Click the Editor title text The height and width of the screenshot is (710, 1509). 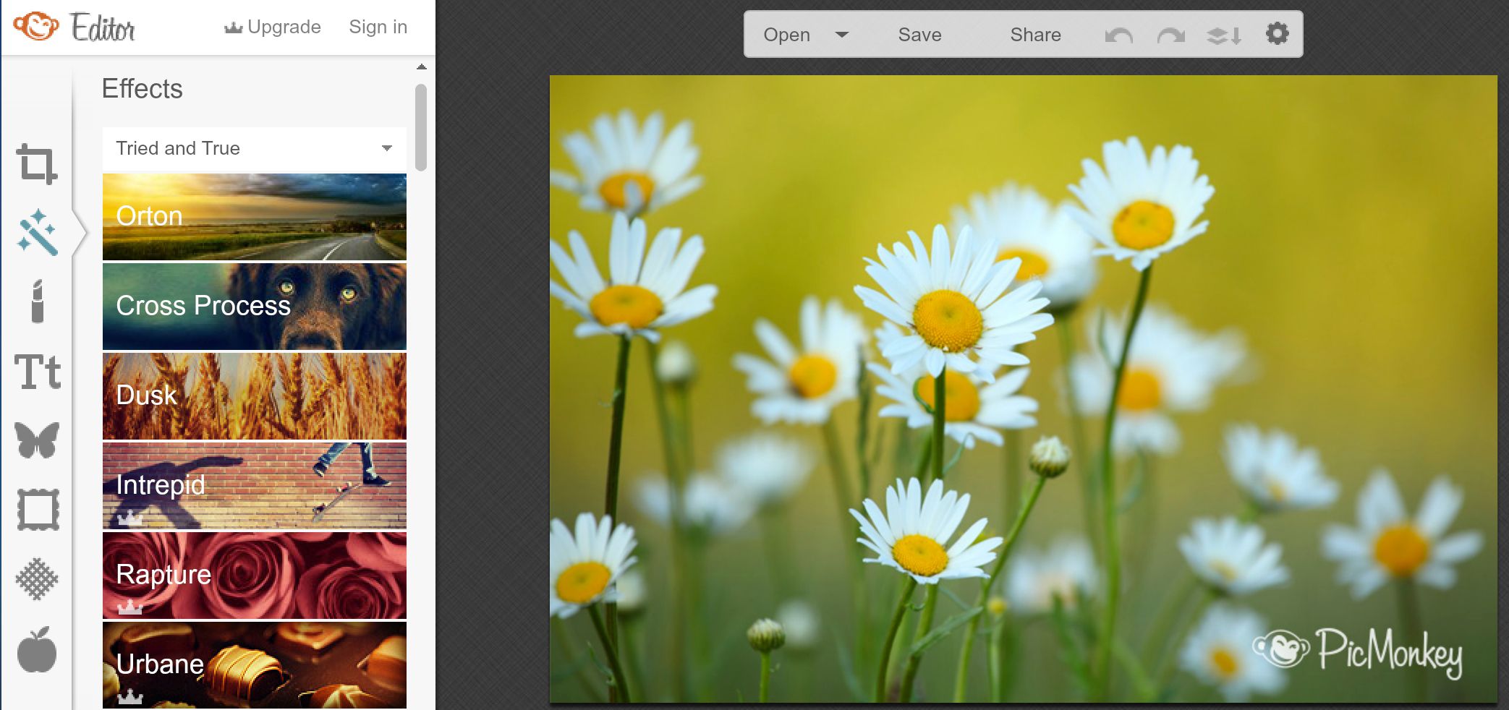(103, 27)
